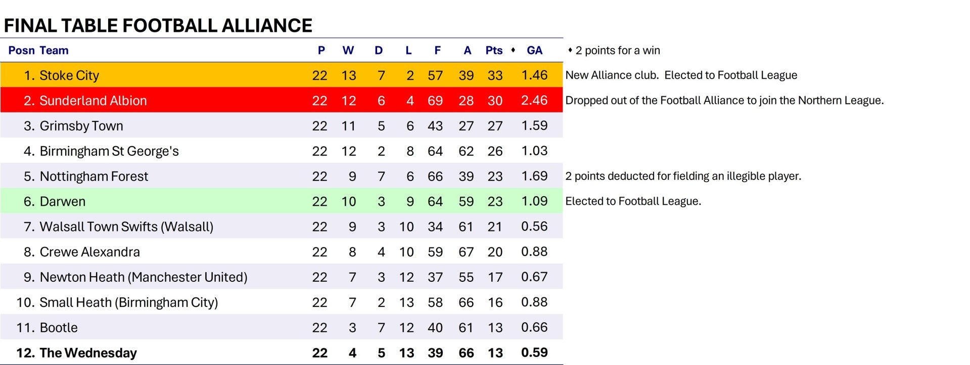Viewport: 970px width, 365px height.
Task: Select the Darwen team name
Action: pyautogui.click(x=63, y=202)
